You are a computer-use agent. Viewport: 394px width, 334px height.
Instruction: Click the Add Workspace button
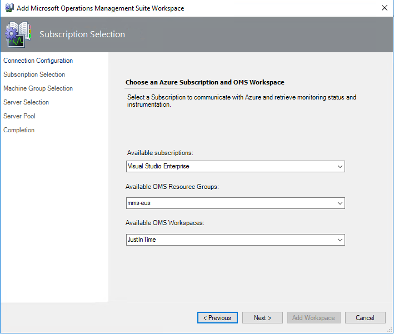[x=313, y=318]
